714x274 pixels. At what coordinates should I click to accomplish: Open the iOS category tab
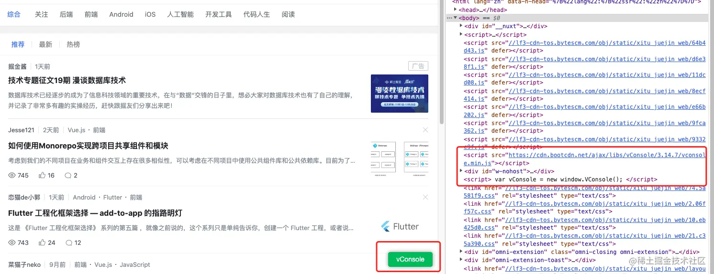point(150,14)
